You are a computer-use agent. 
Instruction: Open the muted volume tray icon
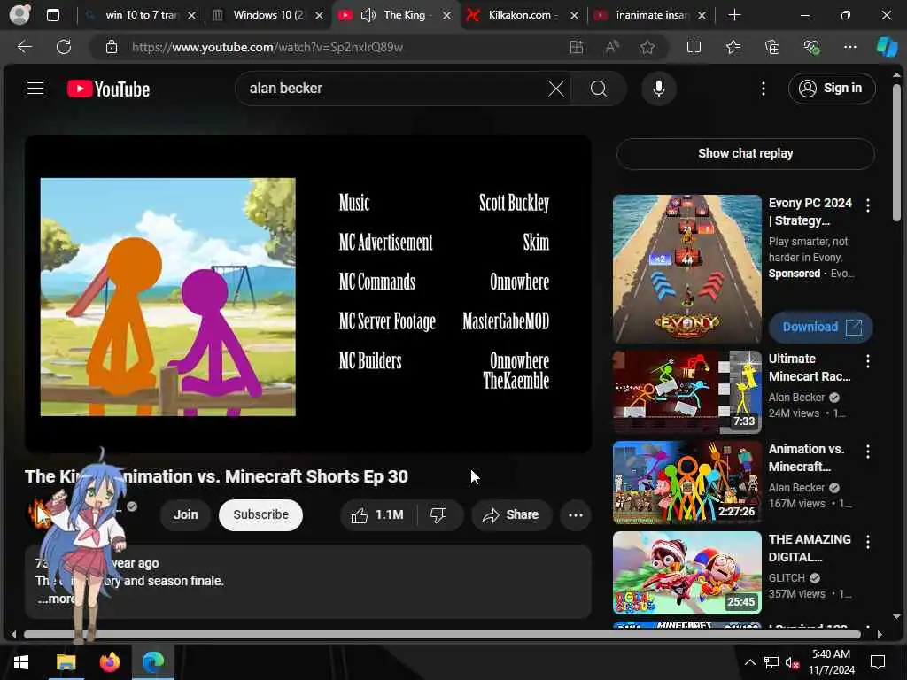tap(792, 662)
